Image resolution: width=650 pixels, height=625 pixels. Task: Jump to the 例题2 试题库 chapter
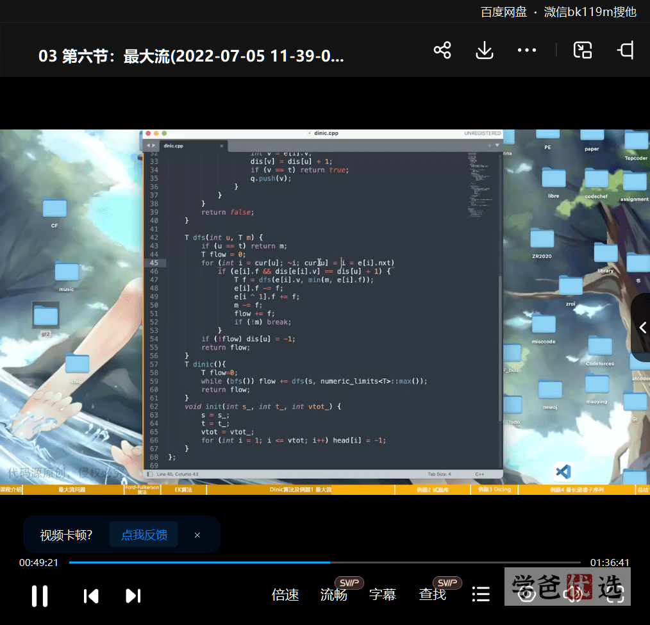coord(432,490)
